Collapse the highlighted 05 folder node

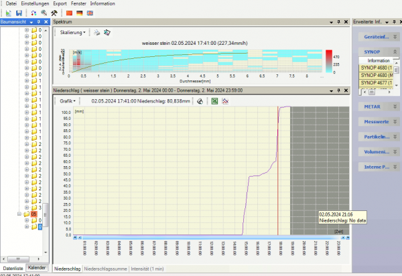pyautogui.click(x=19, y=214)
